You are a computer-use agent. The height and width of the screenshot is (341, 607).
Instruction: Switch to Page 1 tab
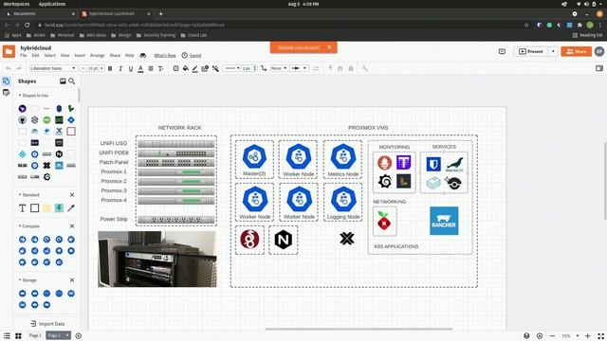click(35, 335)
